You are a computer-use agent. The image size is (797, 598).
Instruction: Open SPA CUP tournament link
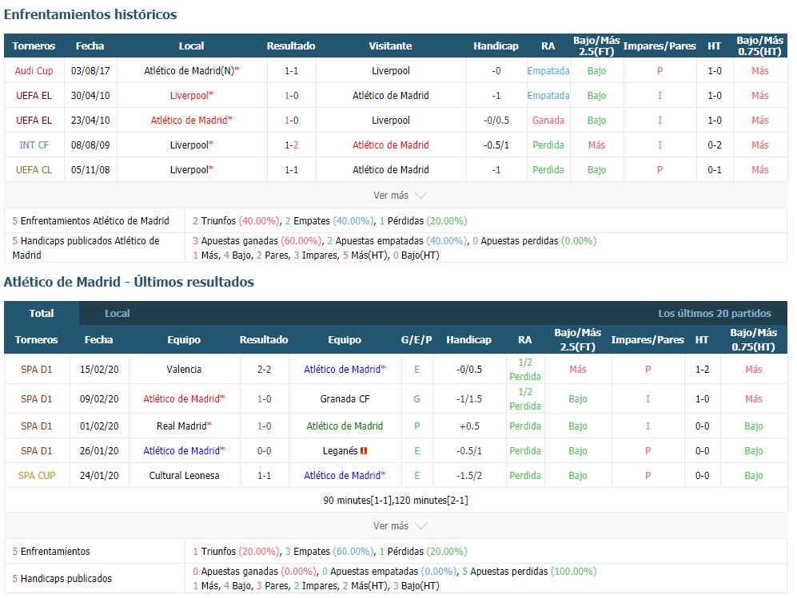(37, 476)
